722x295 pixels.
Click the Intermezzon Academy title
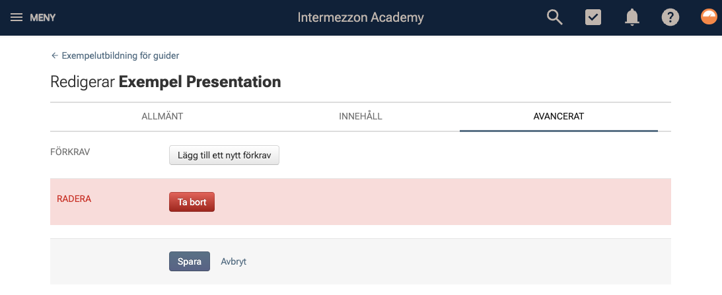tap(361, 17)
